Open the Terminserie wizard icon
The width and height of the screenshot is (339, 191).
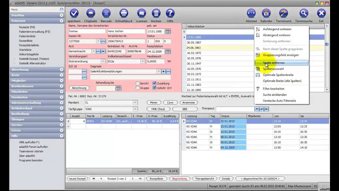click(x=283, y=13)
